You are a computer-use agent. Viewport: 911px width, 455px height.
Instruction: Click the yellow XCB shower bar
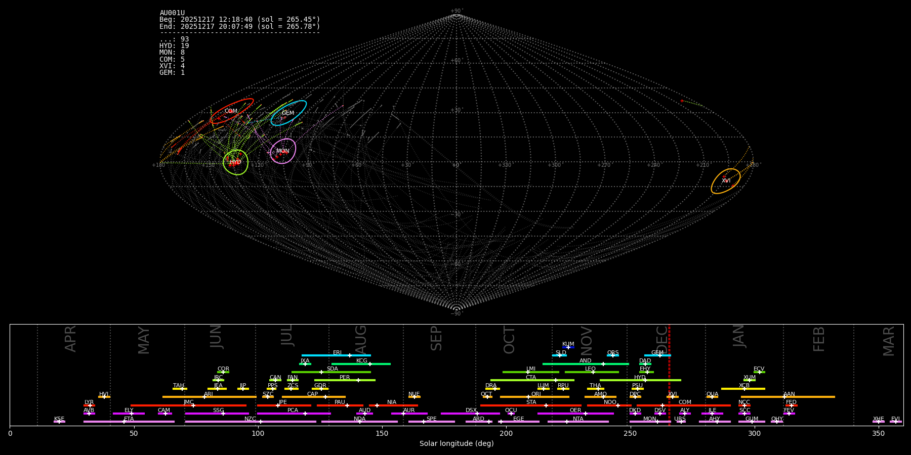click(743, 389)
